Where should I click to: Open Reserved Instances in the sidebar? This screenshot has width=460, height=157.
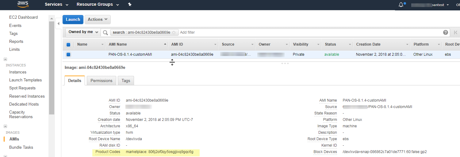click(x=27, y=96)
